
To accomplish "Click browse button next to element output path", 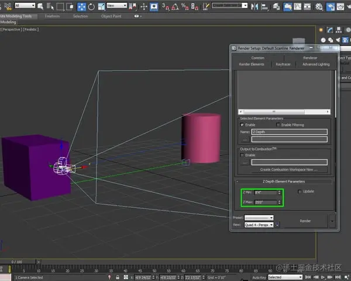I will (245, 139).
